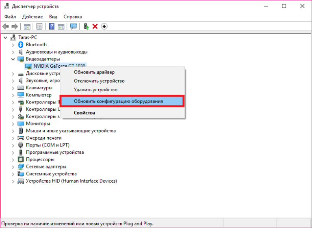Select the Компьютер tree label

click(x=39, y=95)
